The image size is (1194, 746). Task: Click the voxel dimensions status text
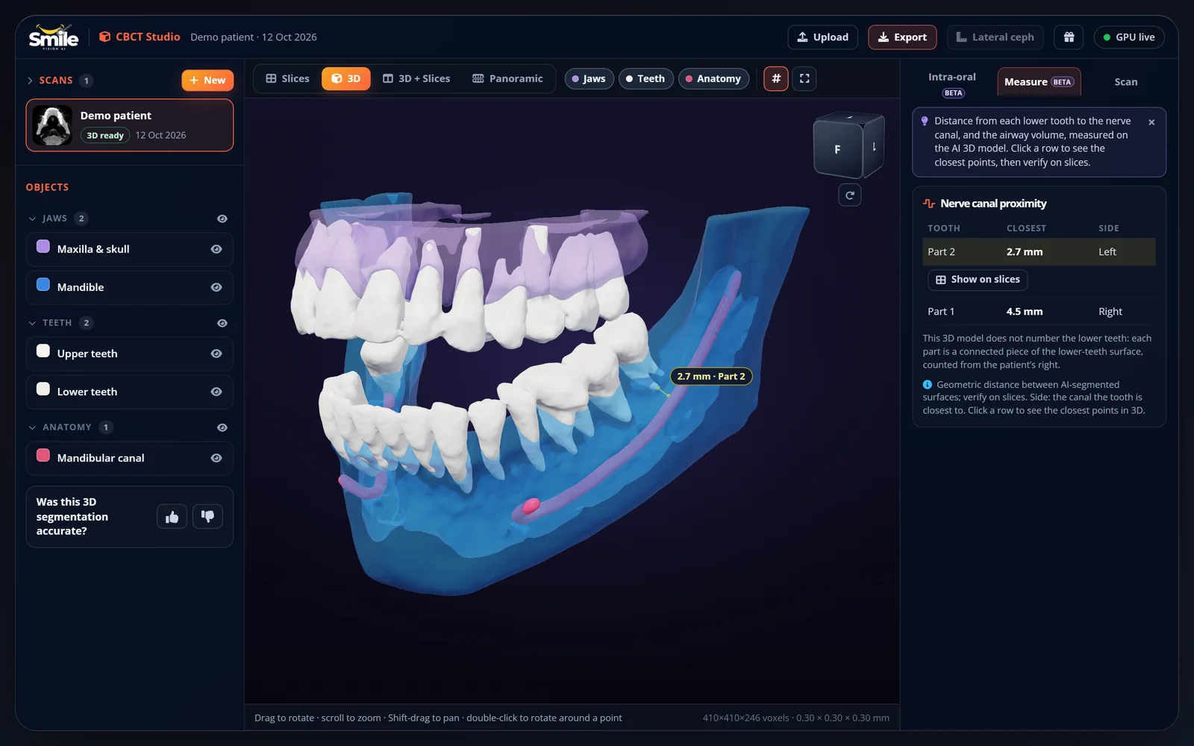tap(796, 718)
